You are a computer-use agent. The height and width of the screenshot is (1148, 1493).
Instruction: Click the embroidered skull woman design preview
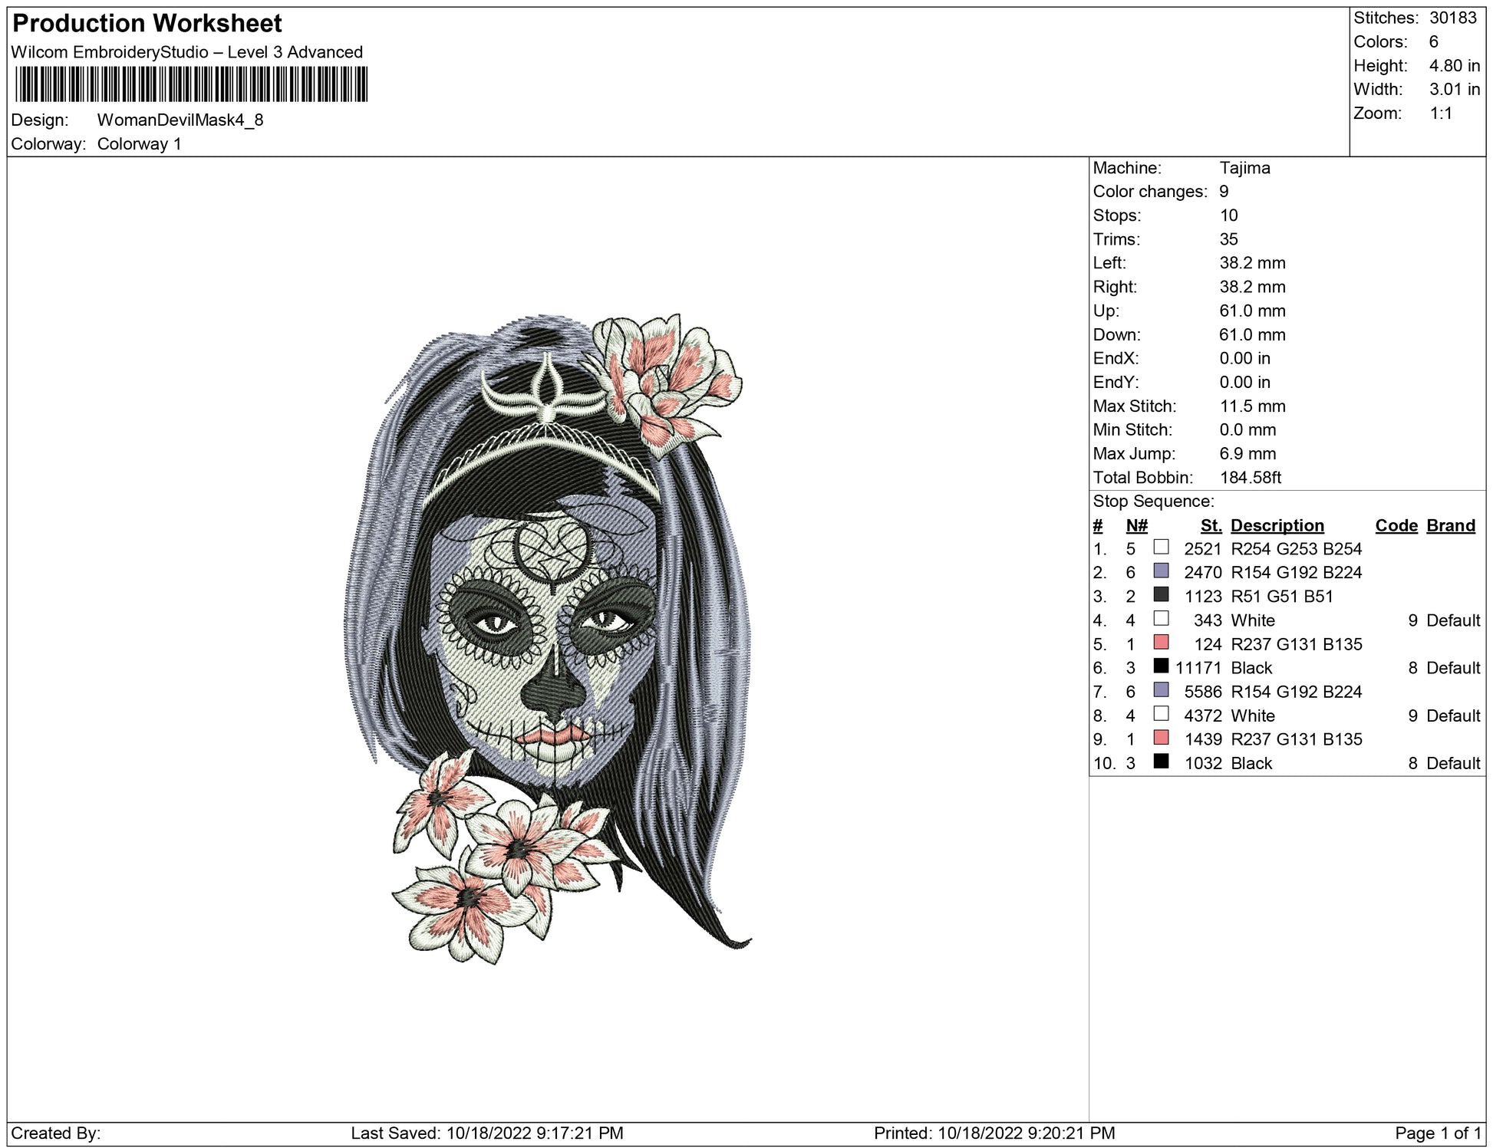coord(547,636)
